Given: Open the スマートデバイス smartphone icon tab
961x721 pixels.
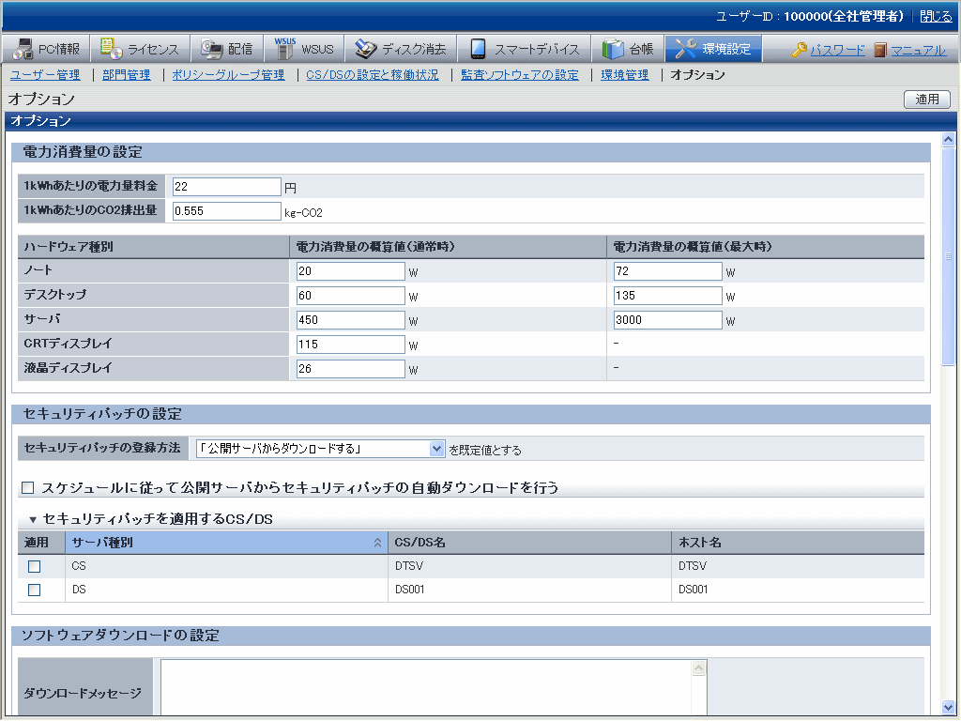Looking at the screenshot, I should coord(479,49).
